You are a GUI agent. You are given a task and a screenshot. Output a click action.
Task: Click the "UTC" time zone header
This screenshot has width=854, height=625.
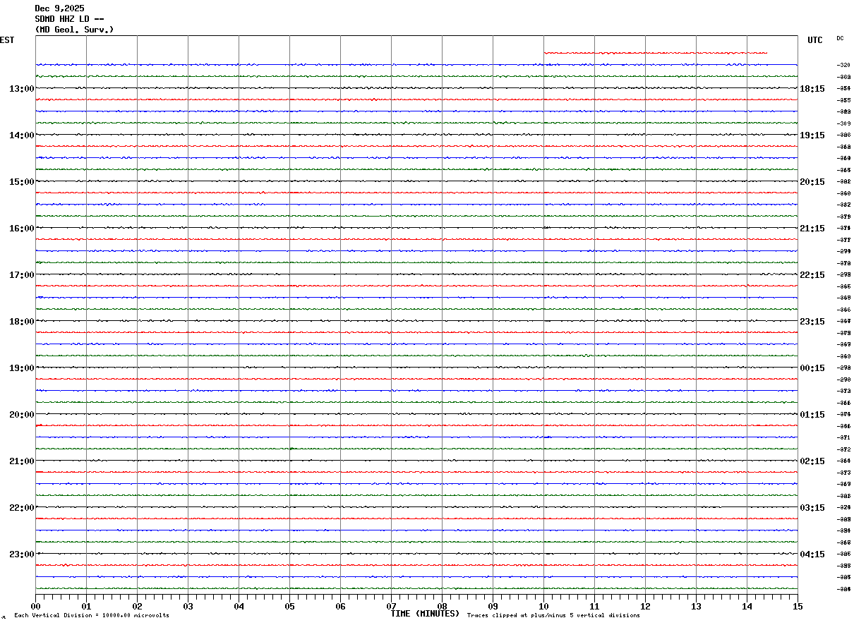point(815,40)
